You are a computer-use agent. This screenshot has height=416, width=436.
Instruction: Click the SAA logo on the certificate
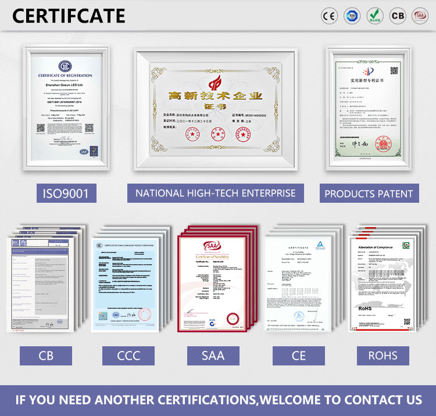point(212,246)
